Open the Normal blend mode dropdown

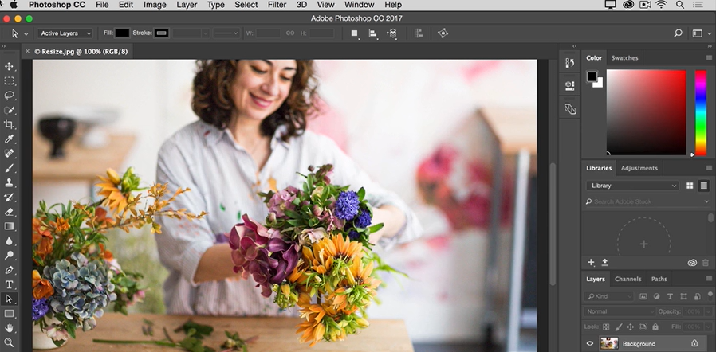click(620, 312)
